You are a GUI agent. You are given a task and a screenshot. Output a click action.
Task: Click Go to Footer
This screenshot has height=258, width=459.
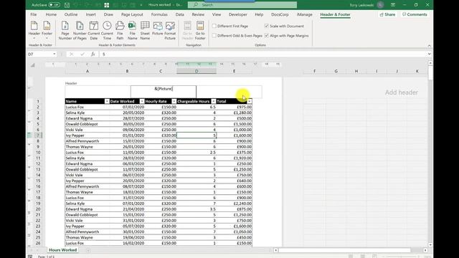[x=200, y=30]
